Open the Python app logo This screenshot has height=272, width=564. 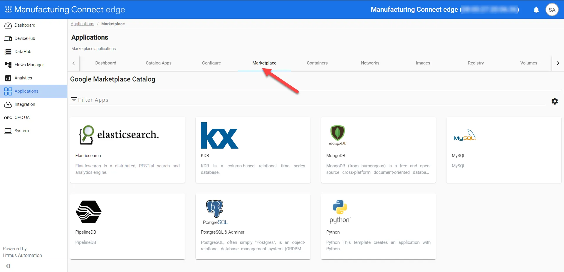click(x=340, y=212)
